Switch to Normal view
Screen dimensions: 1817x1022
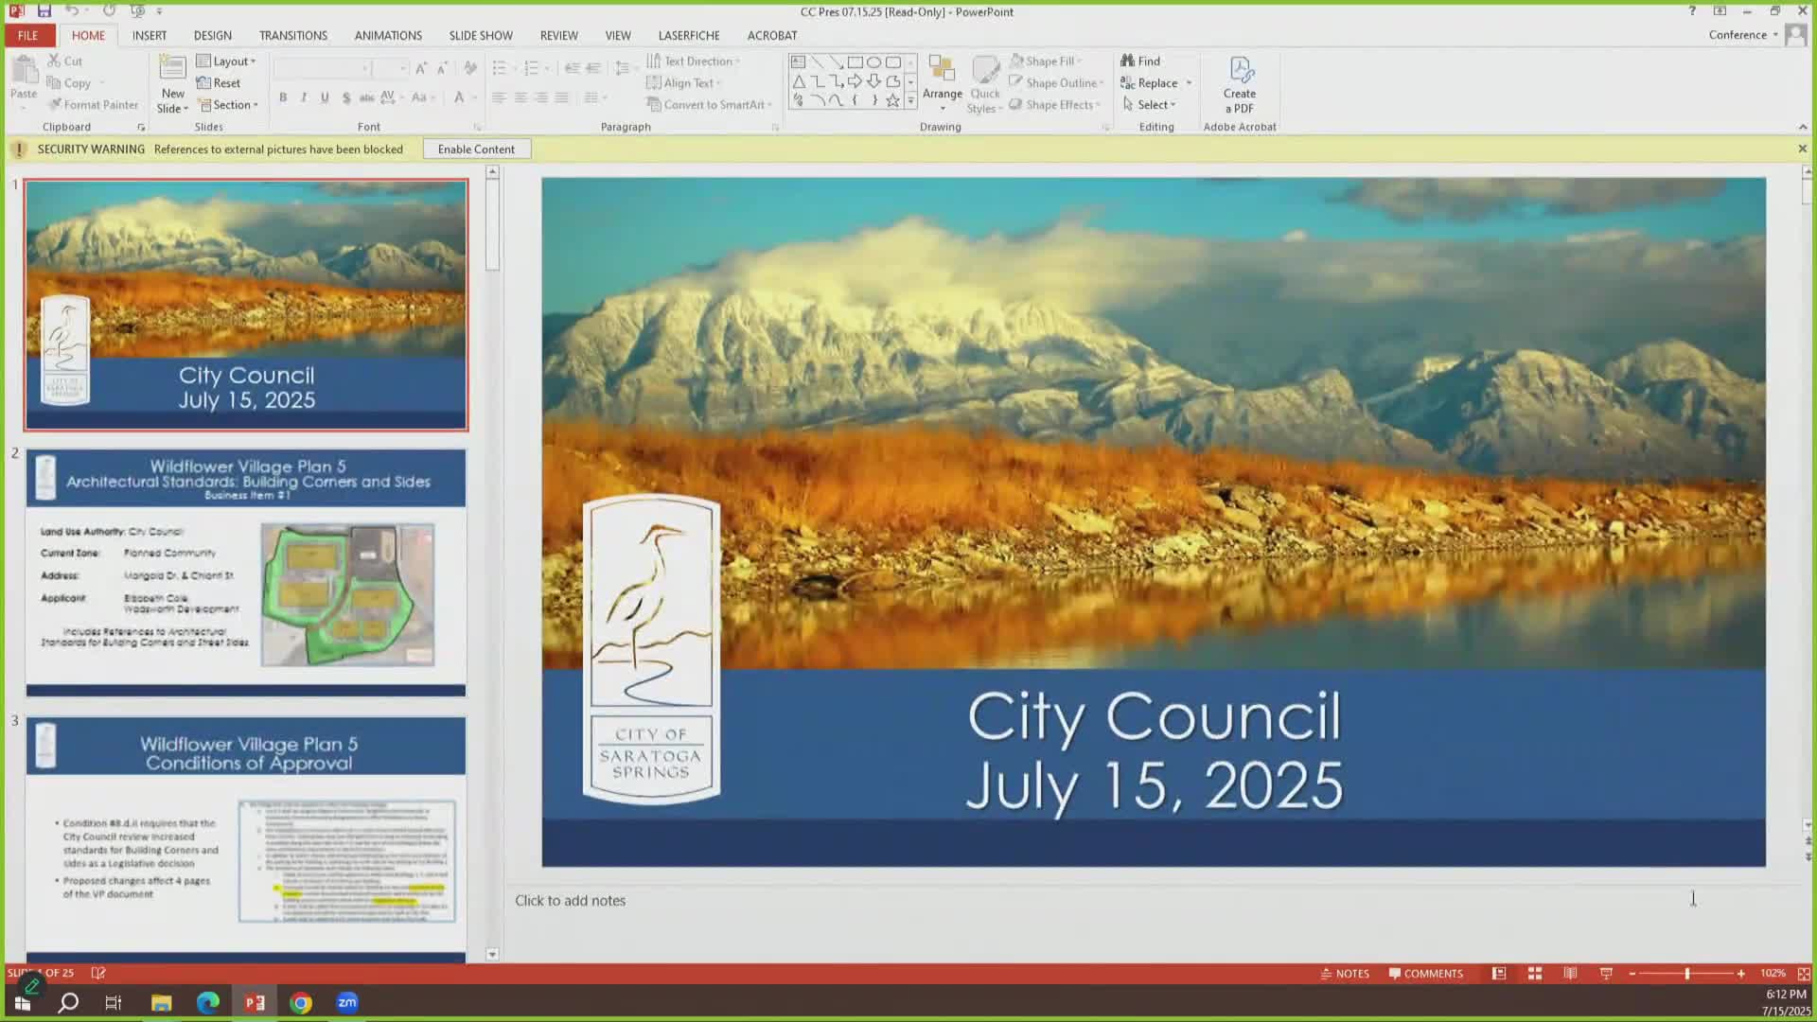pos(1499,973)
